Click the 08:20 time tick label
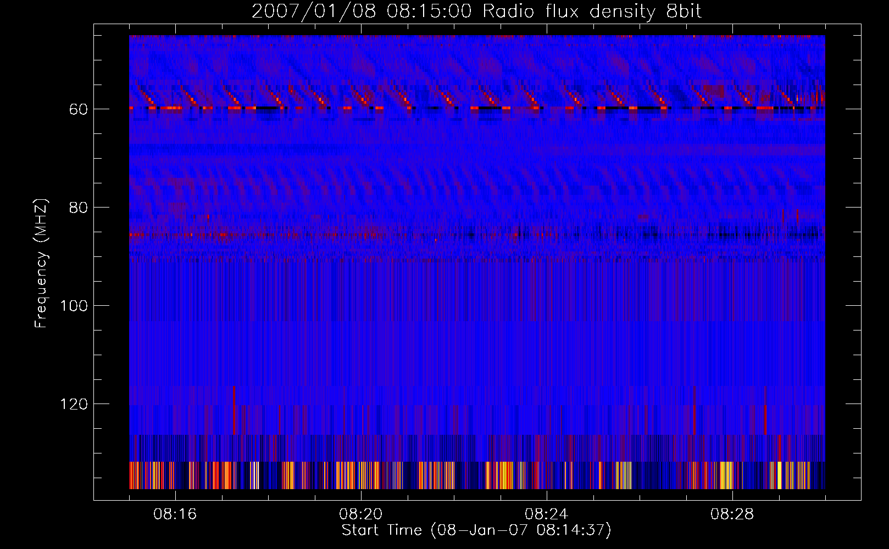Screen dimensions: 889x549 361,514
